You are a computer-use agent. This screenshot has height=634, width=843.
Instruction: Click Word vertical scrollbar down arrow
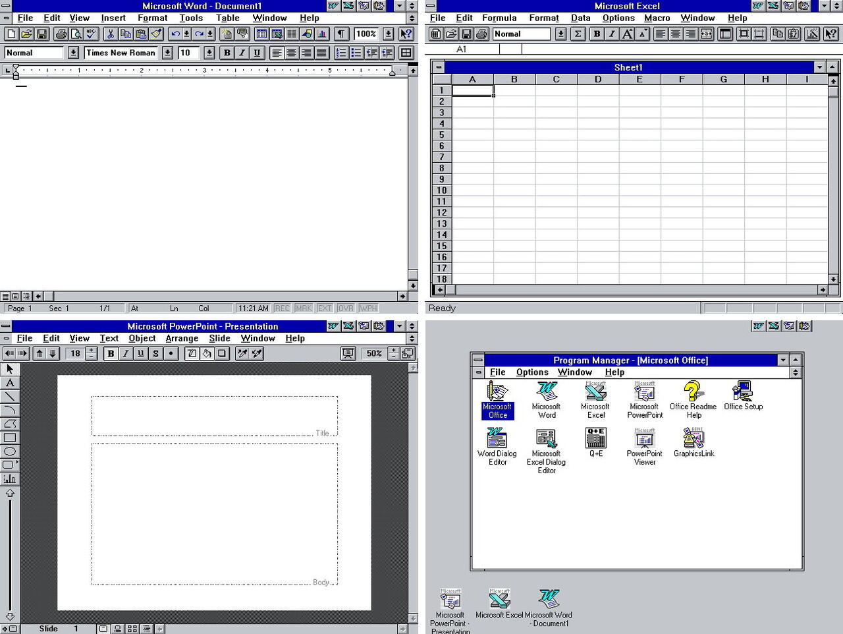[413, 286]
